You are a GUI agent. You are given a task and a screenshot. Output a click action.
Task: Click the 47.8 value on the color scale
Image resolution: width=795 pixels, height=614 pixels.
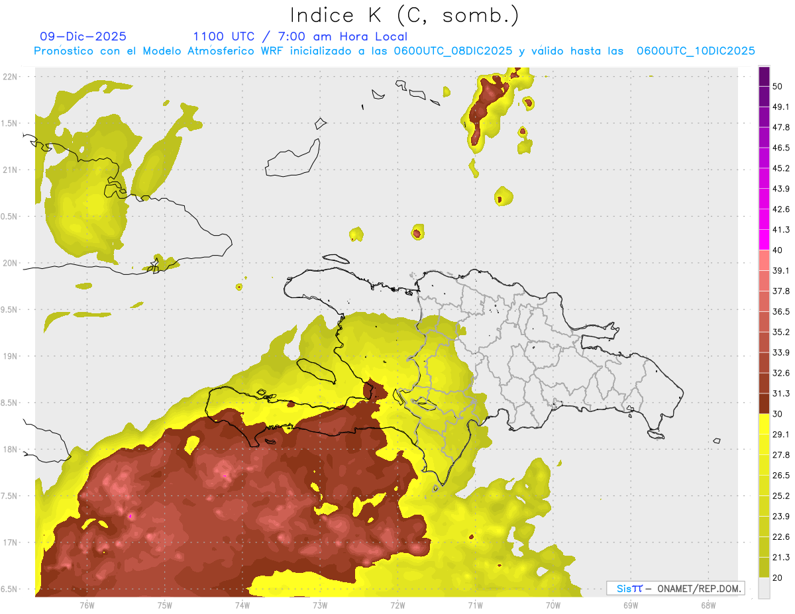780,127
